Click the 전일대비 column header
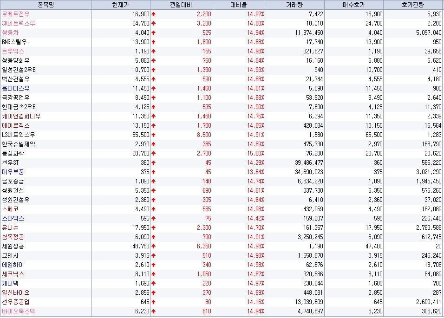This screenshot has width=444, height=318. 181,5
